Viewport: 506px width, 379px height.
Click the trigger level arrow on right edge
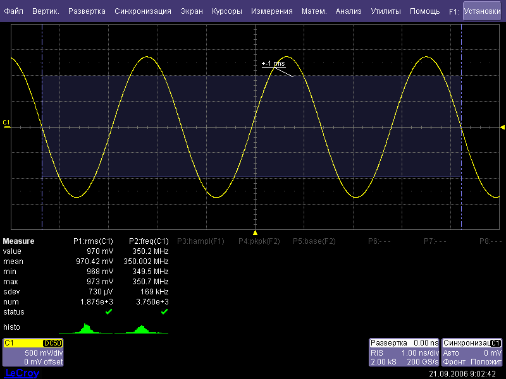coord(502,128)
